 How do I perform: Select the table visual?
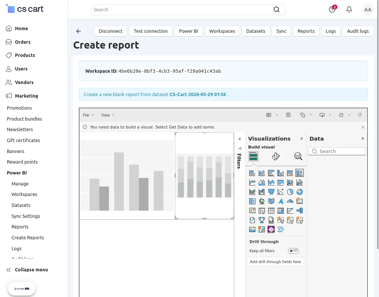(271, 210)
